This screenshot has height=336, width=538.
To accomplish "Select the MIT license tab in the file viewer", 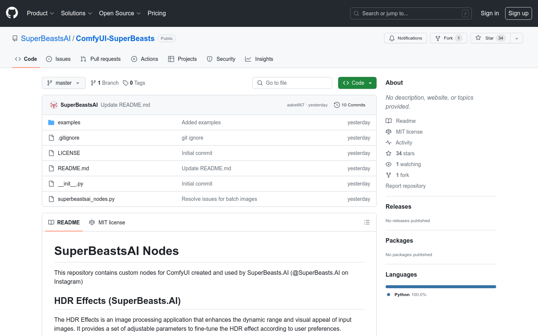I will (x=107, y=223).
